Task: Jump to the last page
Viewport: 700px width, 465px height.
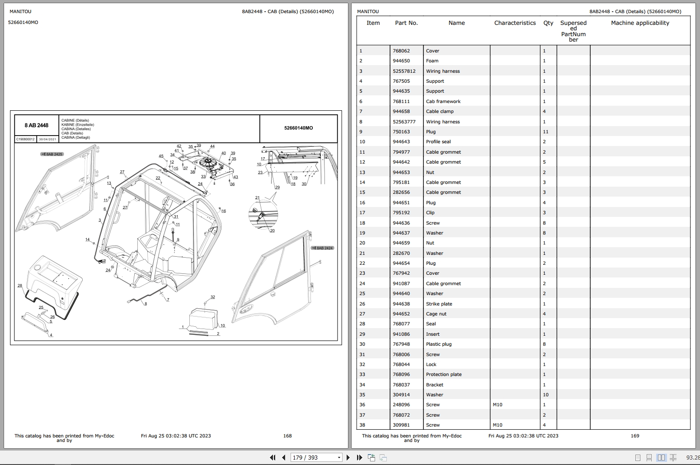Action: [x=359, y=457]
